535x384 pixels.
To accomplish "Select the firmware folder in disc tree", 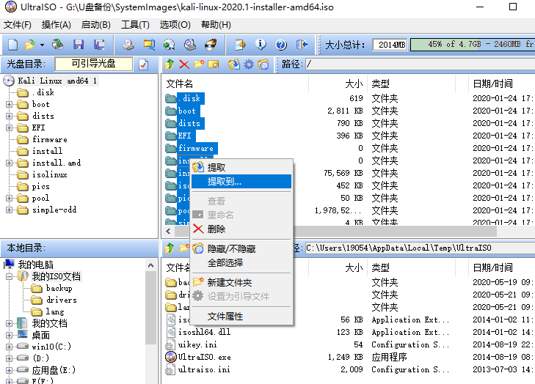I will click(49, 140).
